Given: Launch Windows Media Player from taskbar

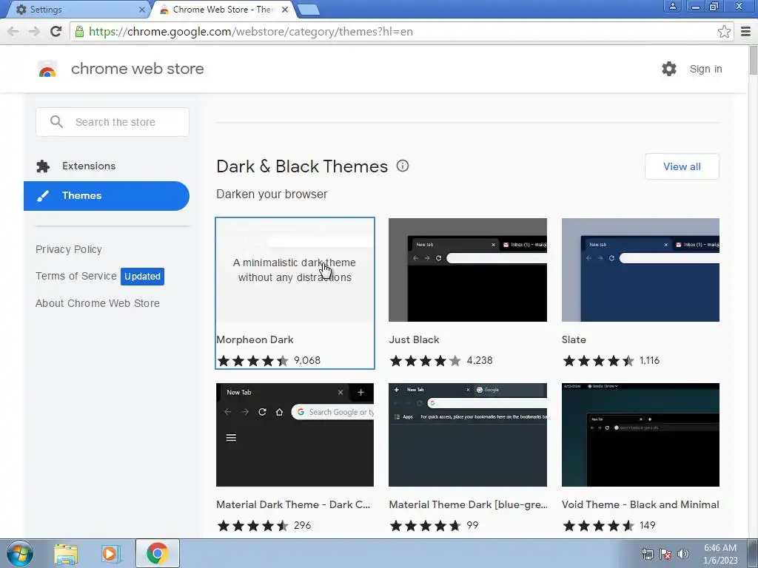Looking at the screenshot, I should pyautogui.click(x=110, y=554).
